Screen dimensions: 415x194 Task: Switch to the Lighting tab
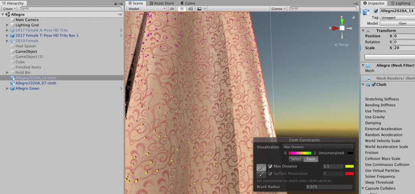tap(400, 3)
